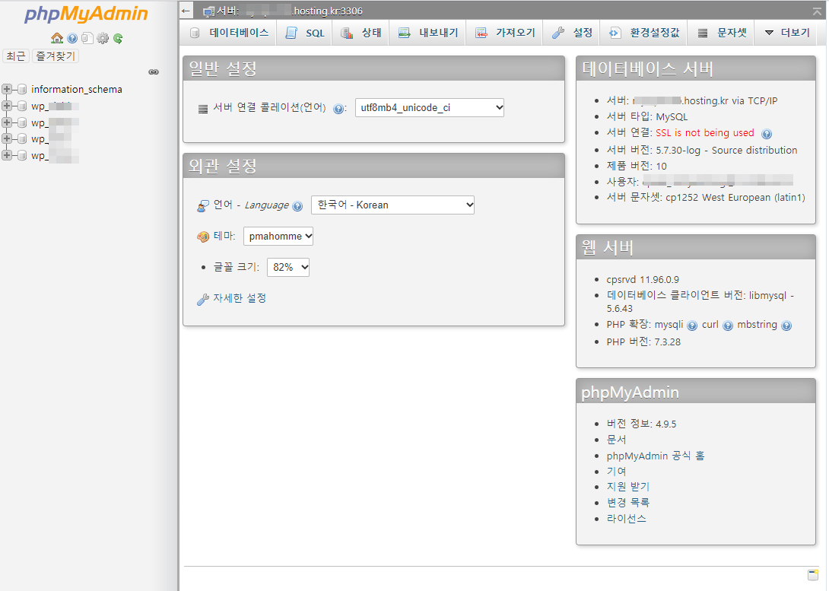Viewport: 829px width, 591px height.
Task: Click the '버전 정보: 4.9.5' line
Action: (641, 424)
